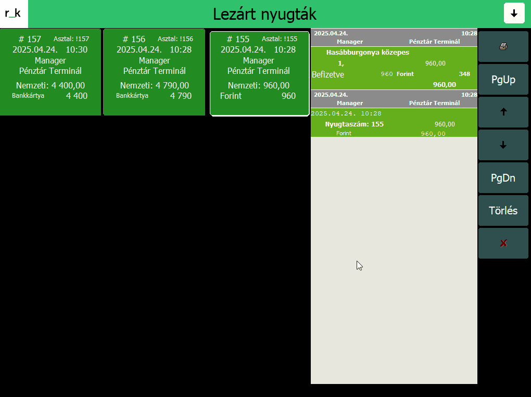Click the PgUp button
531x397 pixels.
click(503, 80)
